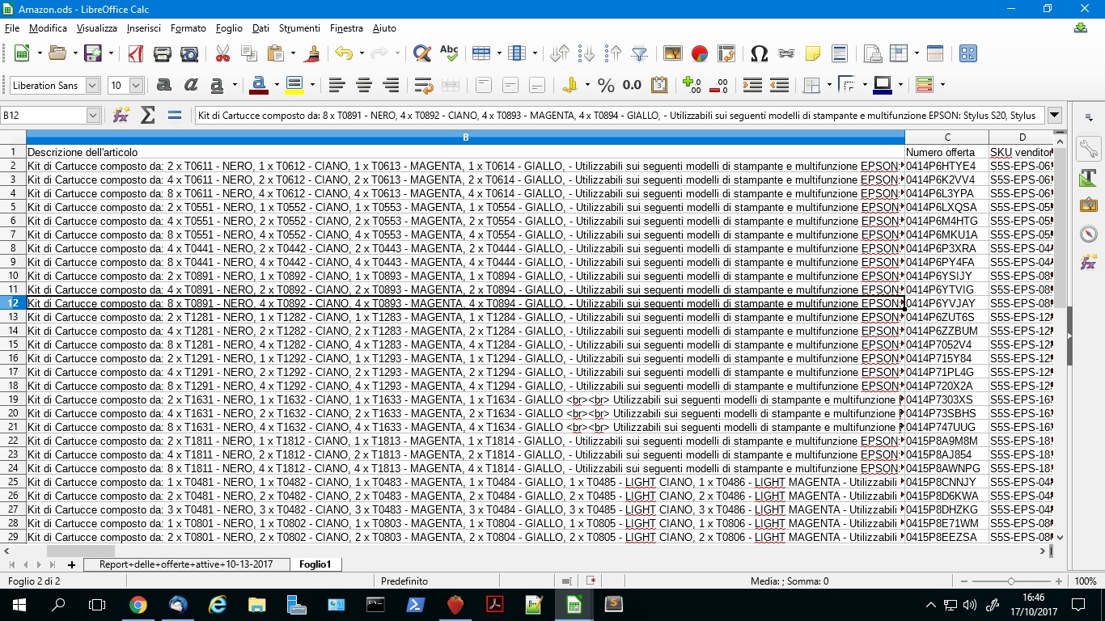Screen dimensions: 1105x621
Task: Align cell text left
Action: point(337,85)
